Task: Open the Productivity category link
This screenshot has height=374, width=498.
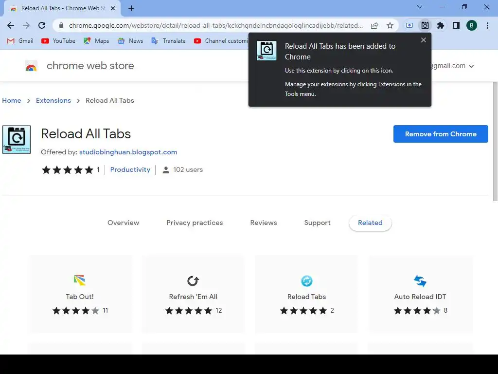Action: [130, 169]
